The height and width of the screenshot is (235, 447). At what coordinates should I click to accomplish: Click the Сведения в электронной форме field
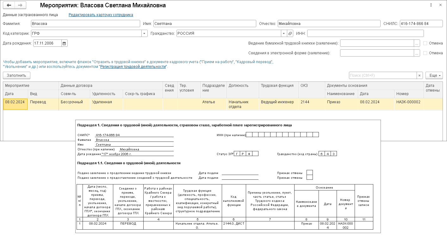click(377, 53)
